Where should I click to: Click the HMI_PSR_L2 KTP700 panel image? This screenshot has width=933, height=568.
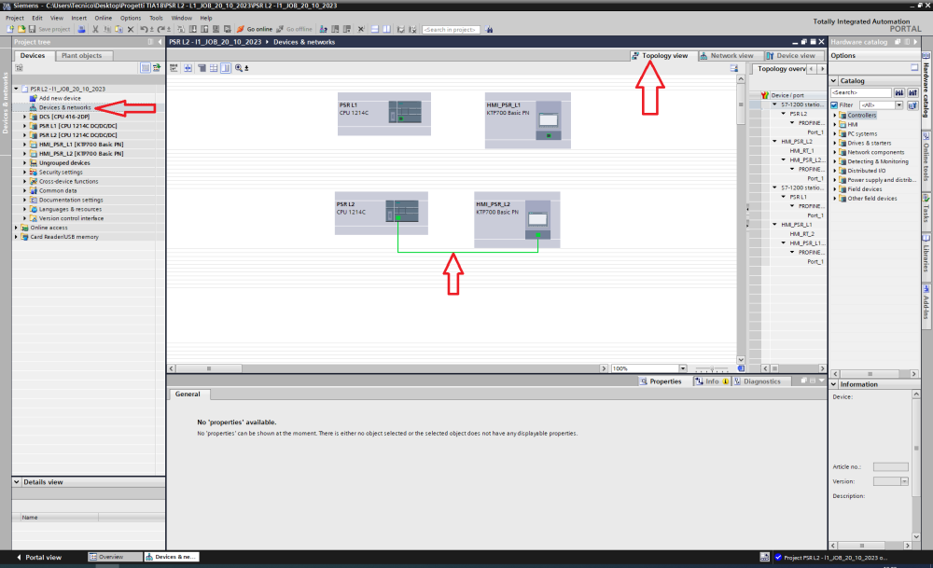click(537, 220)
